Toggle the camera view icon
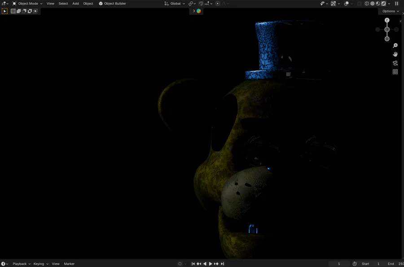404x267 pixels. coord(395,63)
